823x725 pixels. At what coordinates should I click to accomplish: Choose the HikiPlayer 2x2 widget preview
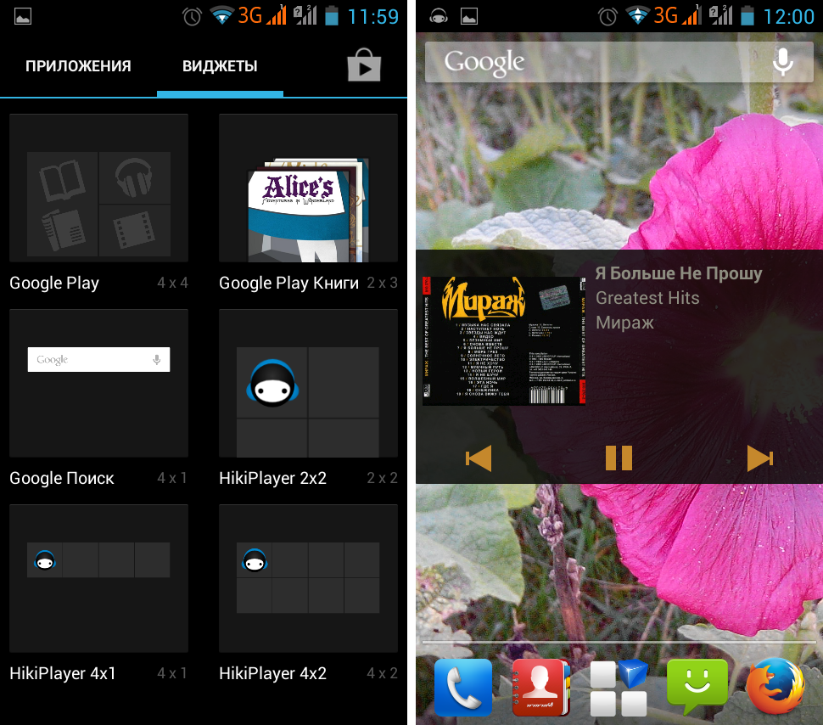coord(308,384)
